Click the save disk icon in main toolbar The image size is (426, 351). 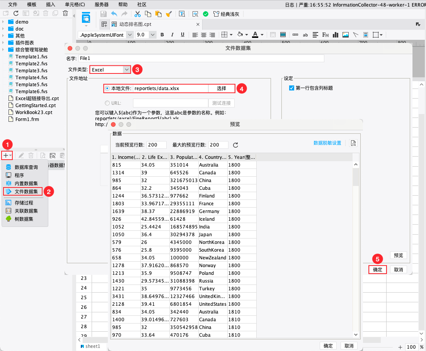click(x=104, y=14)
